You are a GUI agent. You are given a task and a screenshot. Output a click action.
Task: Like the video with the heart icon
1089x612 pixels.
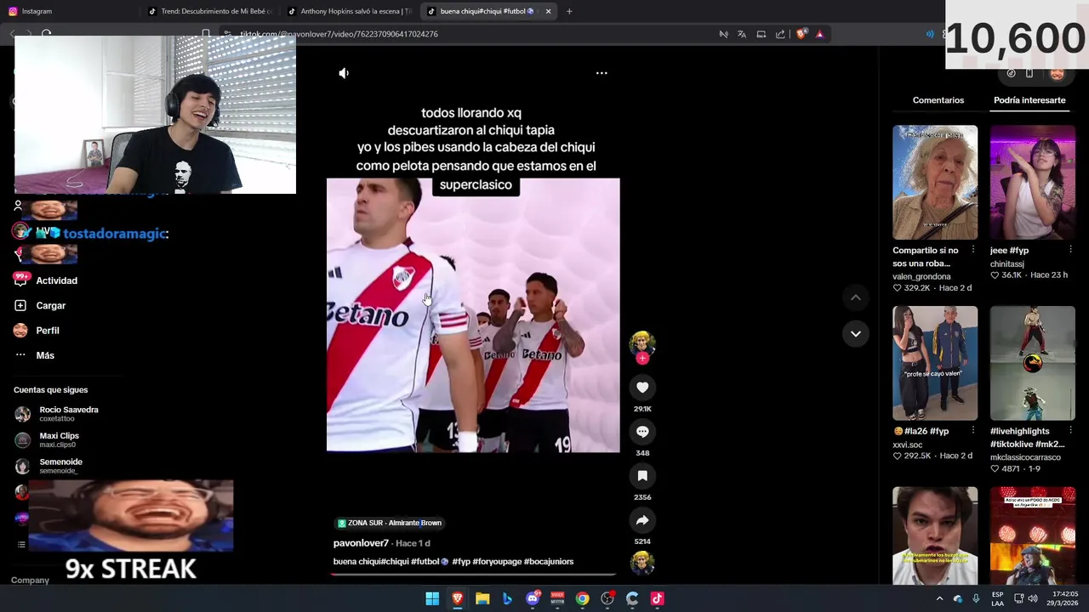642,388
